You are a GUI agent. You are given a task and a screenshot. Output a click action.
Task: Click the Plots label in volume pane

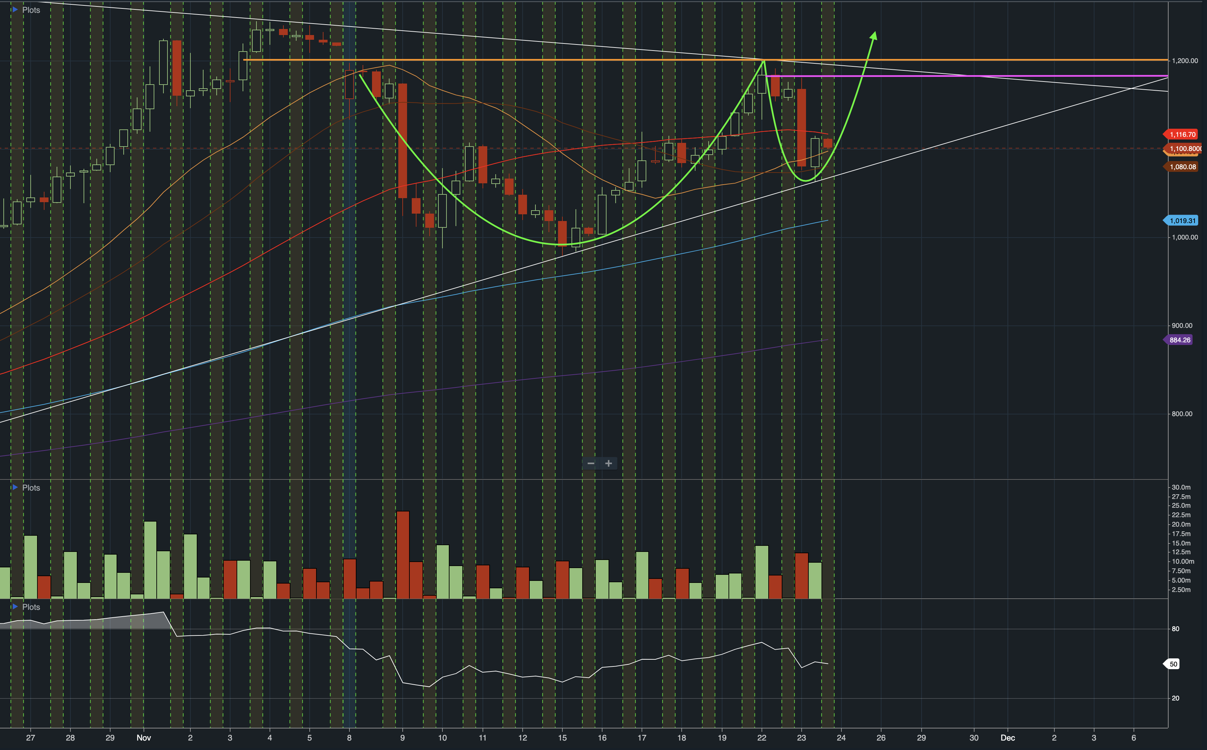pyautogui.click(x=31, y=488)
